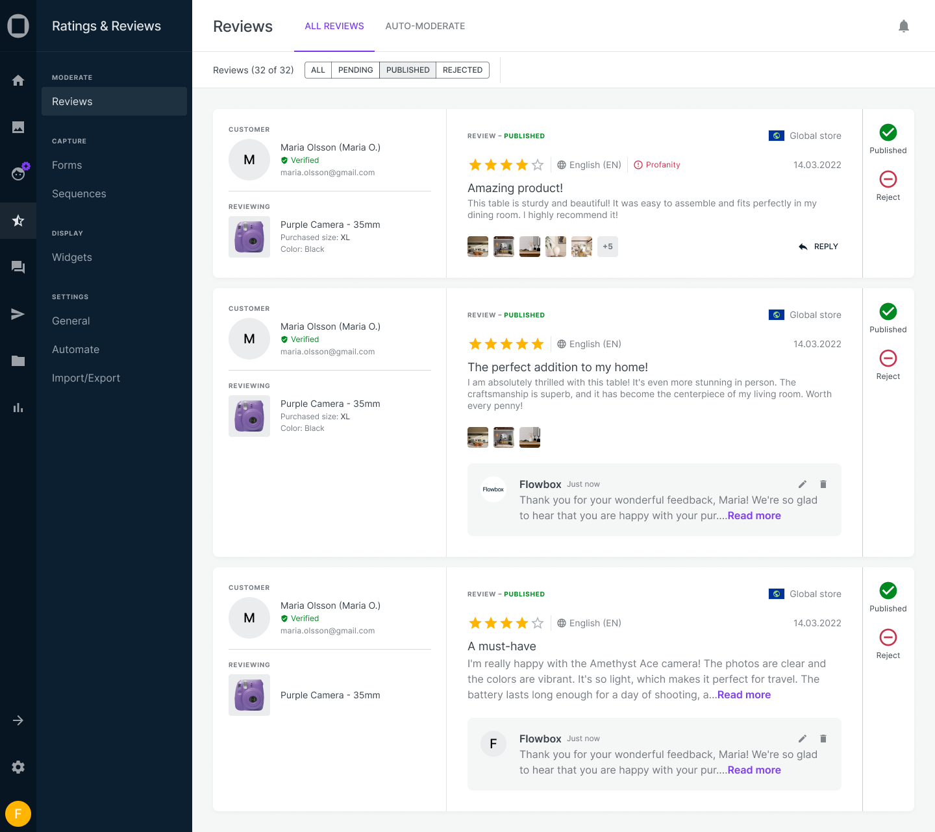Show All reviews filter
This screenshot has width=935, height=832.
(318, 70)
